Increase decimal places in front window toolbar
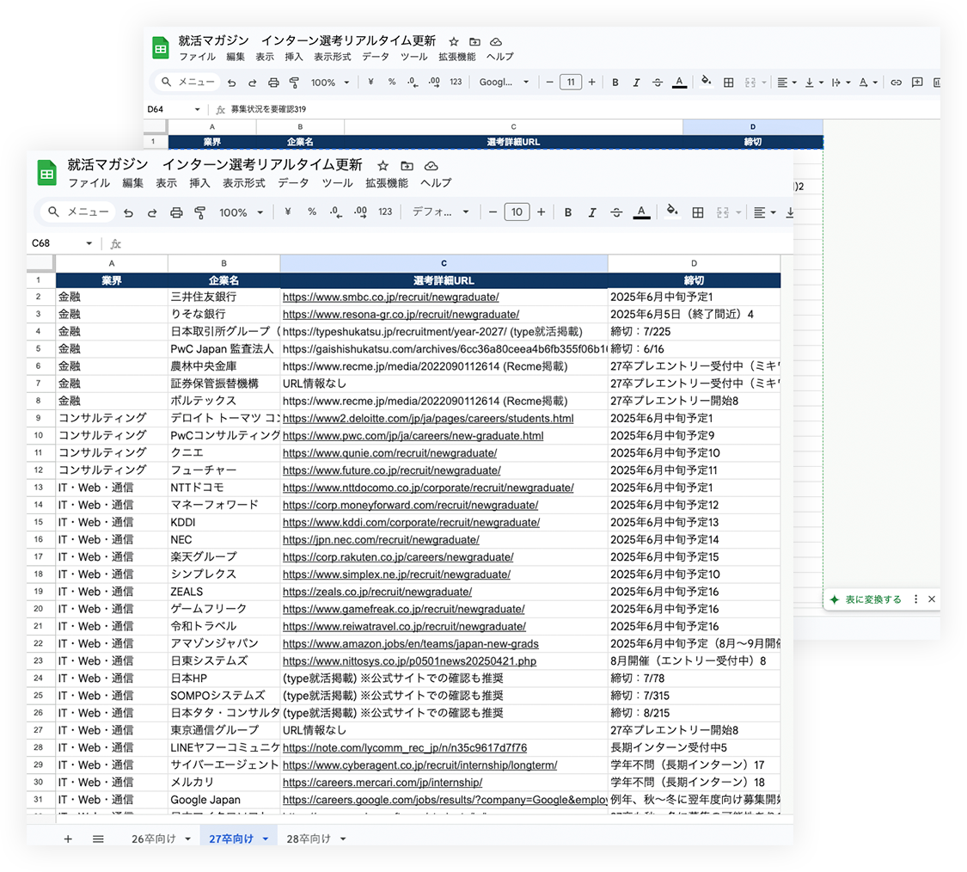 [x=361, y=212]
